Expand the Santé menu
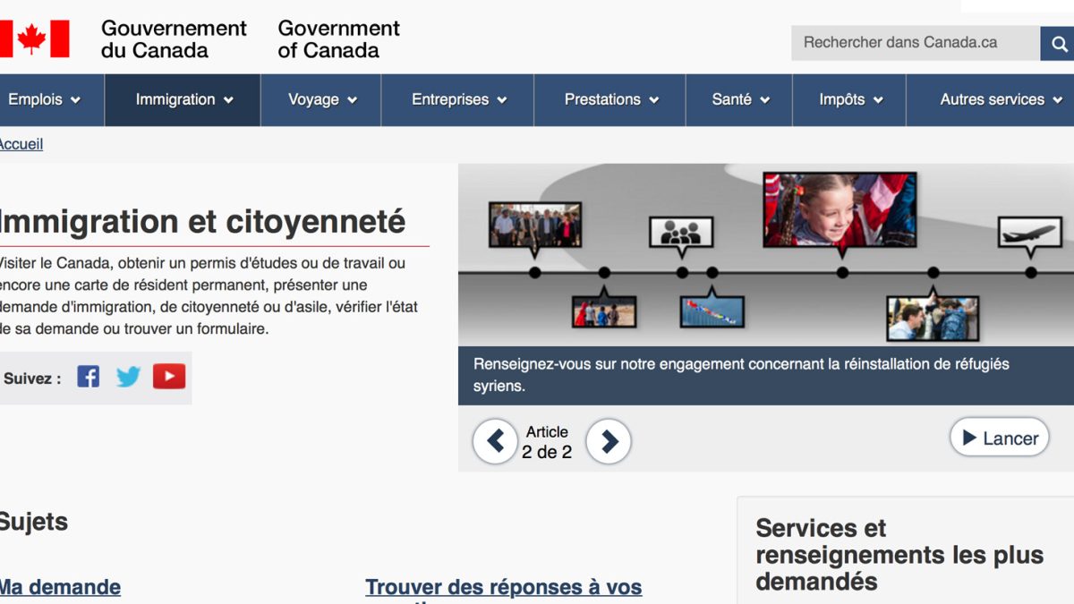This screenshot has width=1074, height=604. tap(740, 100)
